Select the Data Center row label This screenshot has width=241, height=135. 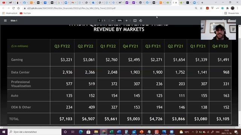tap(20, 72)
